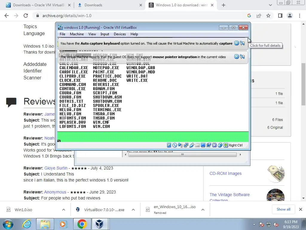Click the optical disc indicator in VirtualBox status bar
306x230 pixels.
[x=175, y=145]
